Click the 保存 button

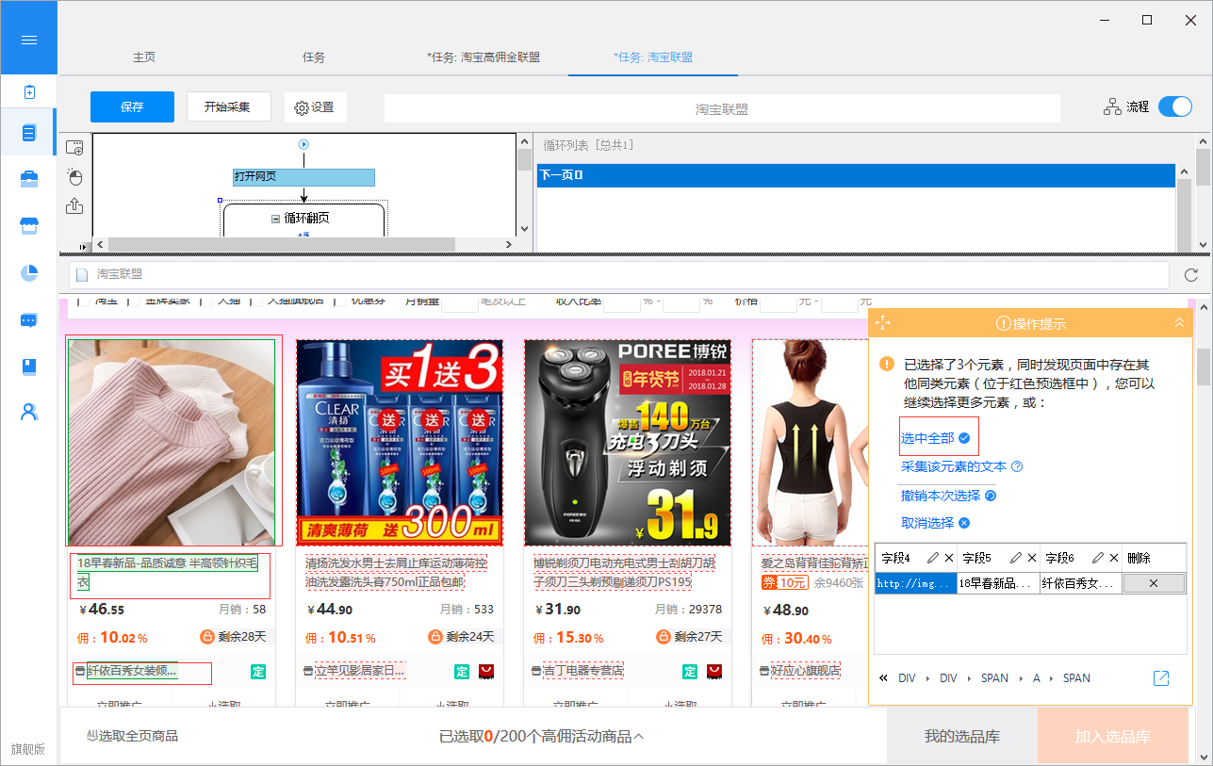(x=132, y=106)
